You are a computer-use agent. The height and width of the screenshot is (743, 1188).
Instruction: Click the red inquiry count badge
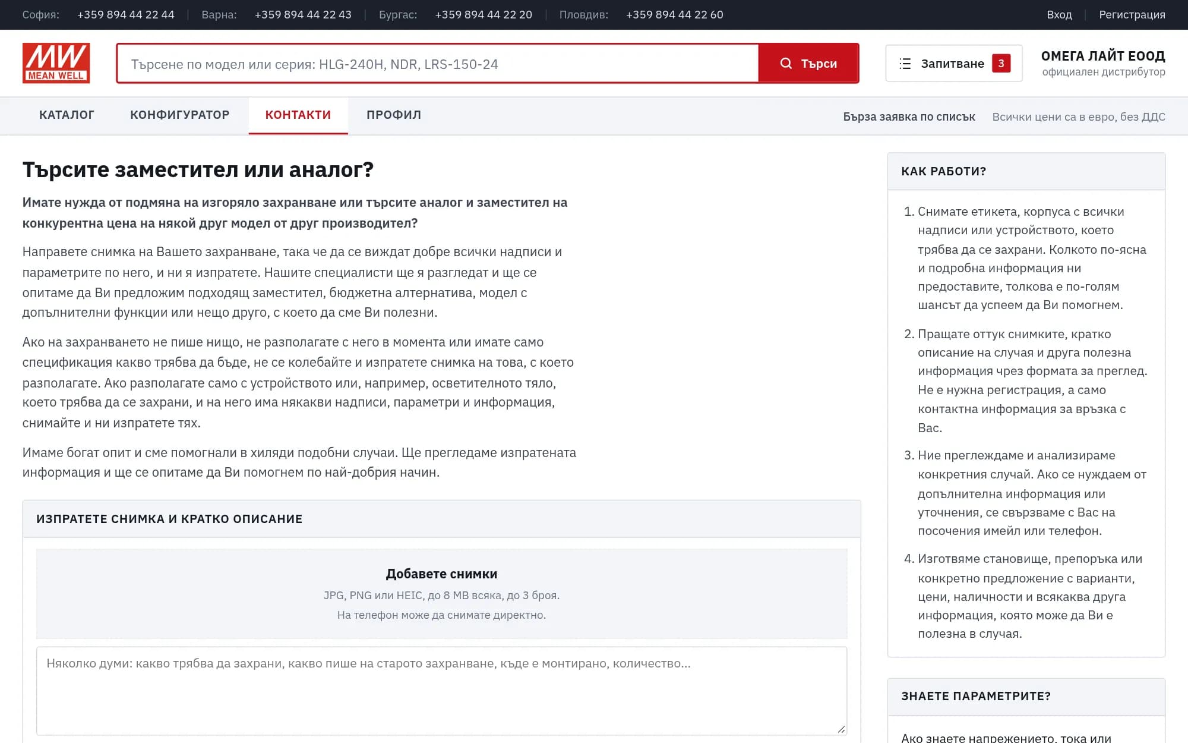point(1001,63)
